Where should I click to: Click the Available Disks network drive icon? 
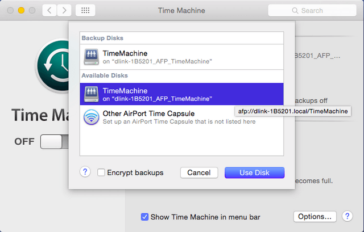91,94
